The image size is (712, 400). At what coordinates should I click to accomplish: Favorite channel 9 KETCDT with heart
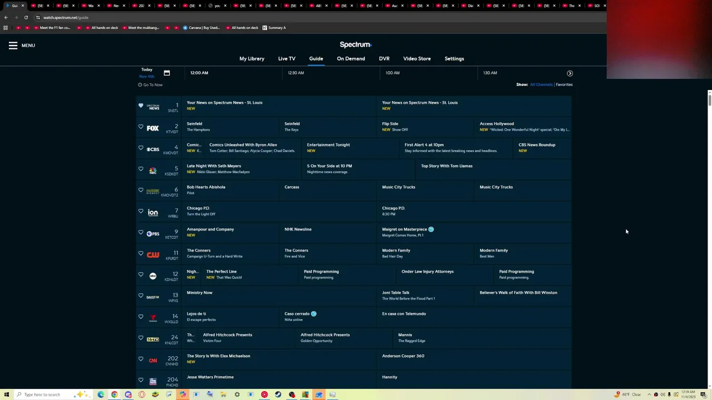pyautogui.click(x=141, y=232)
